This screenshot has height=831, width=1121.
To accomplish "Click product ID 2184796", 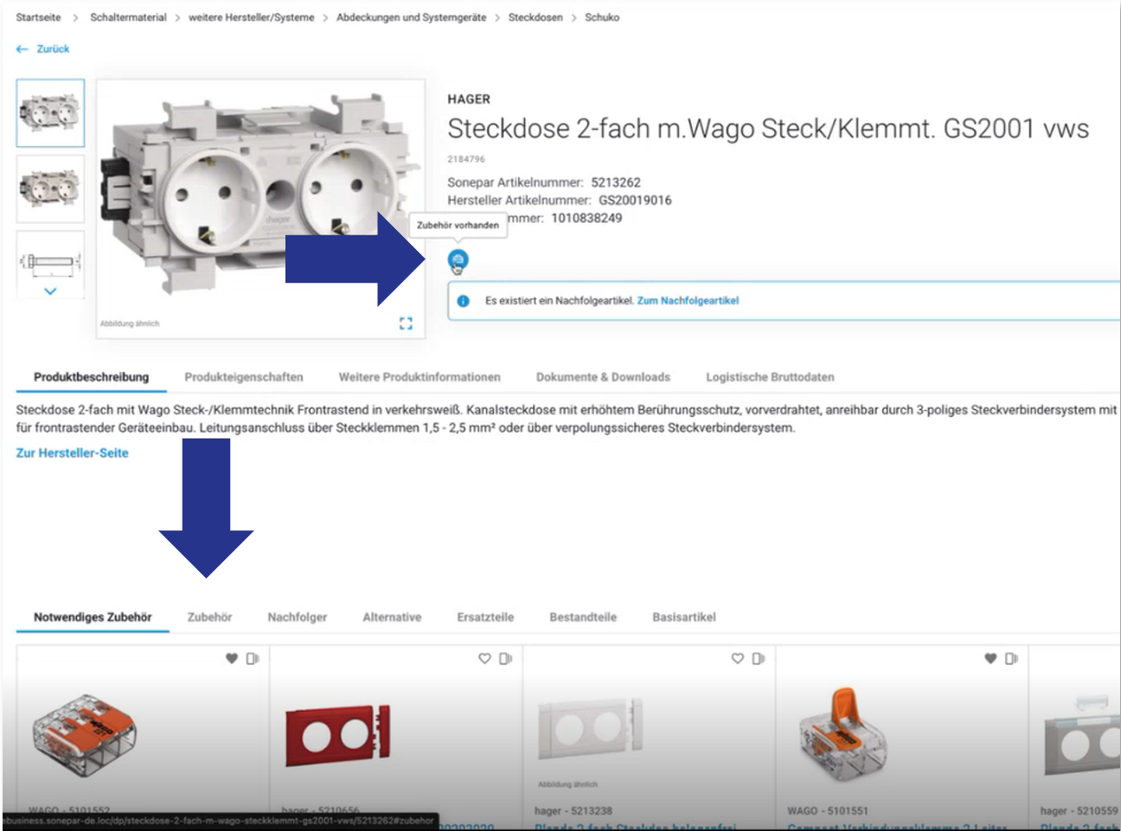I will click(466, 159).
